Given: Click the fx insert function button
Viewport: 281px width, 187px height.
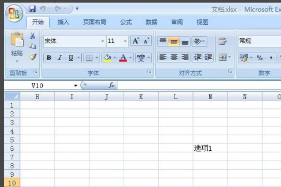Looking at the screenshot, I should tap(112, 85).
